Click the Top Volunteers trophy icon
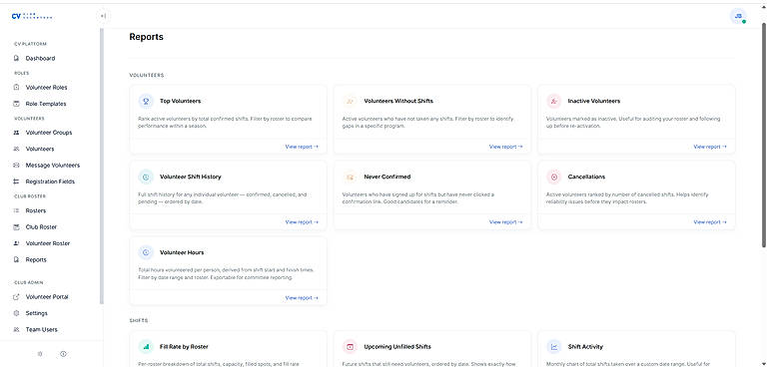 click(x=146, y=101)
